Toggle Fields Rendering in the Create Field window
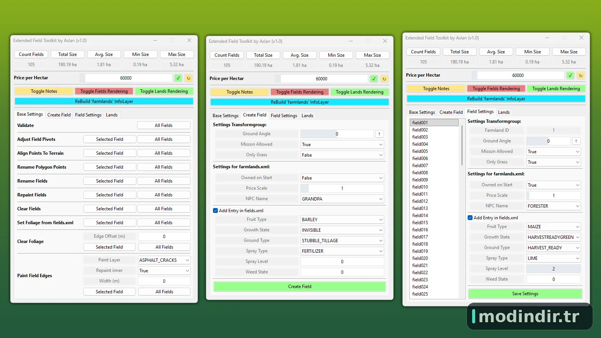601x338 pixels. click(300, 92)
